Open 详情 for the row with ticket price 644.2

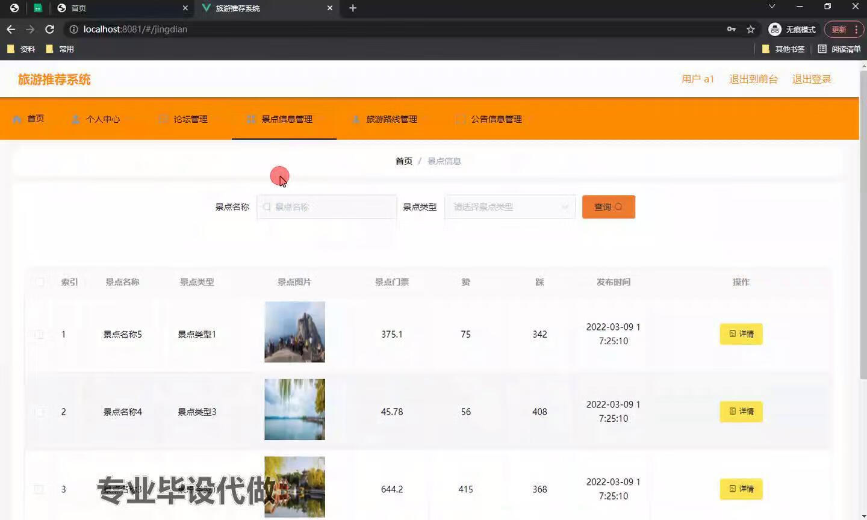pyautogui.click(x=741, y=489)
